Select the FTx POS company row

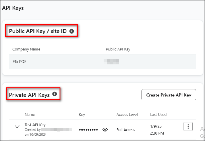point(19,62)
